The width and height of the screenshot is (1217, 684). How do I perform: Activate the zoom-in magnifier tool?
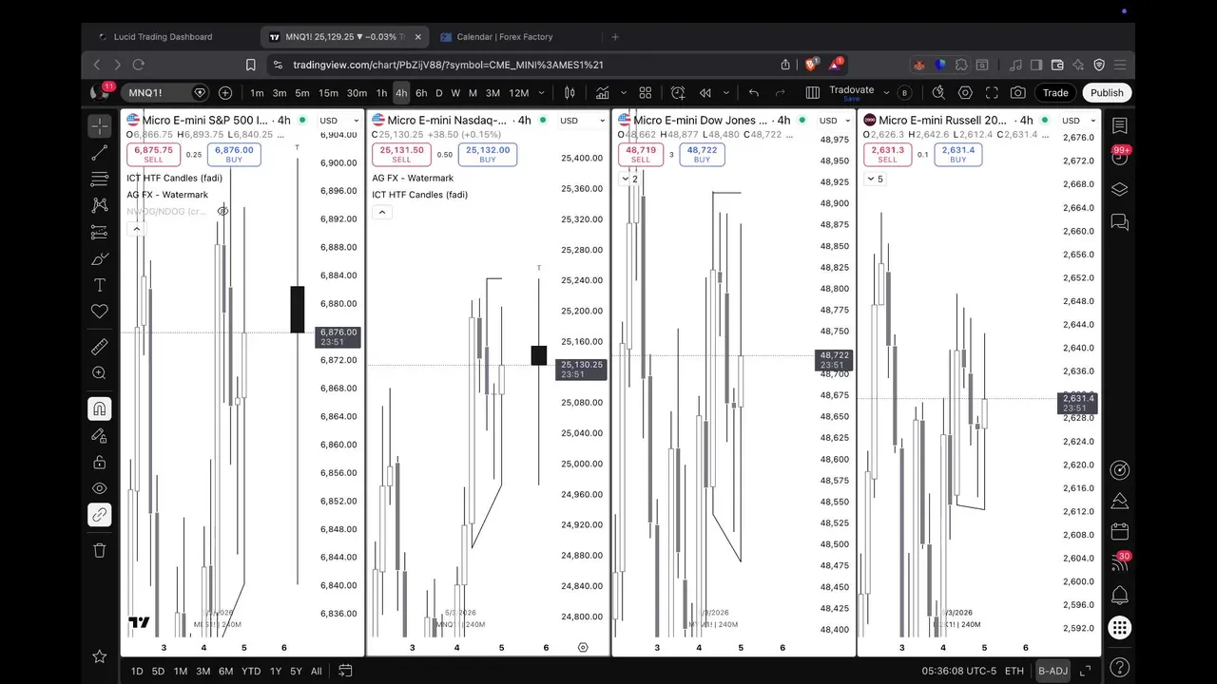[x=100, y=373]
